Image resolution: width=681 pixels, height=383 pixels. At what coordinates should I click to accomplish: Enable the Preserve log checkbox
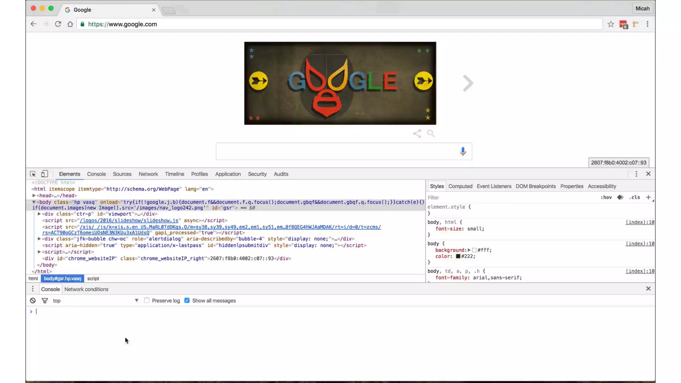tap(147, 301)
